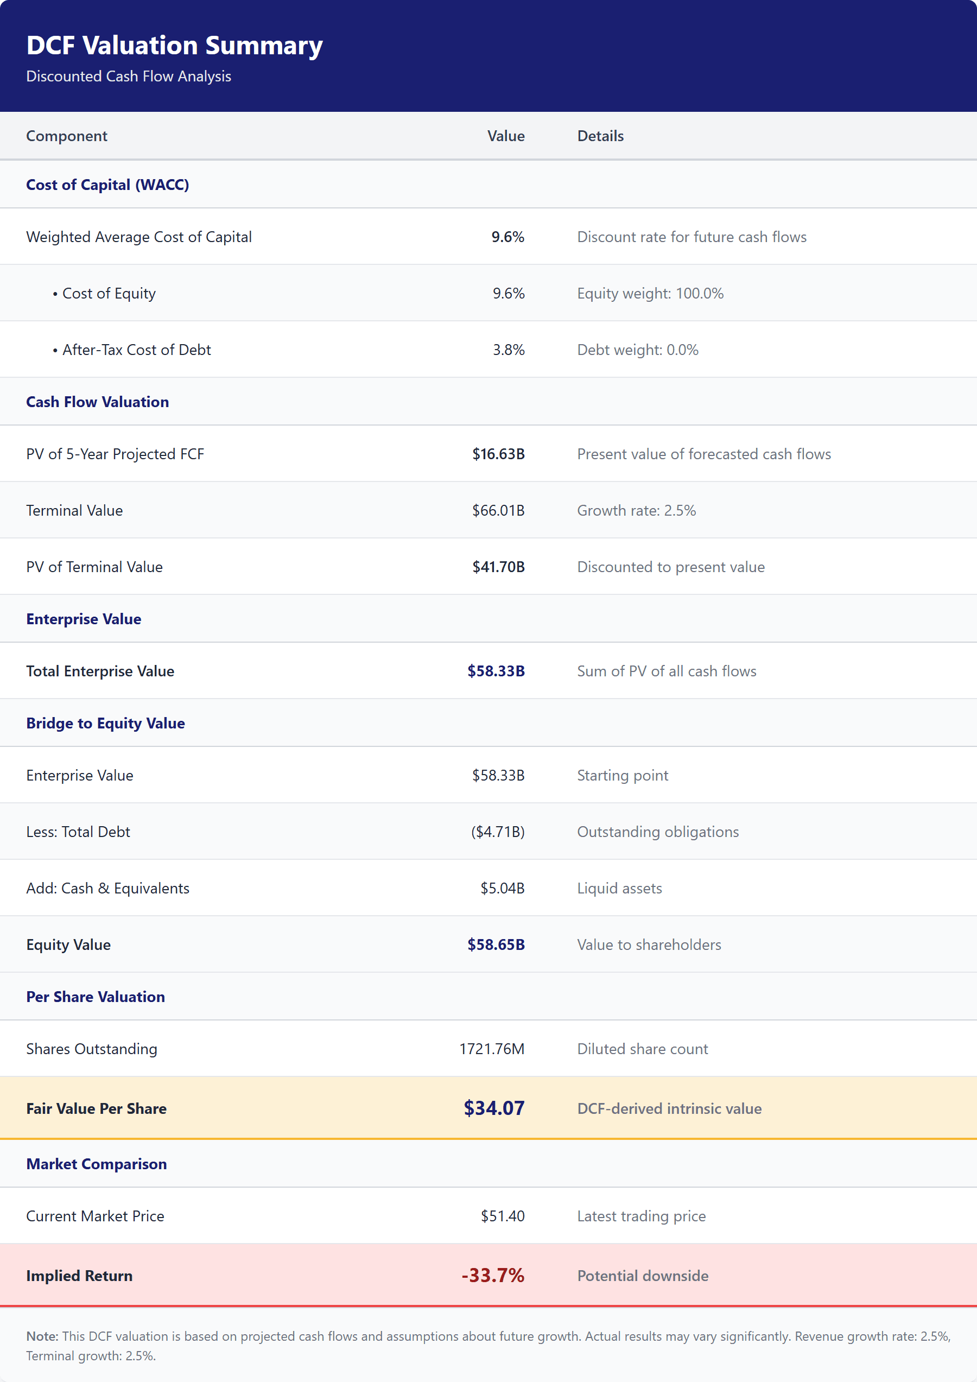Click the Latest trading price detail

click(642, 1216)
